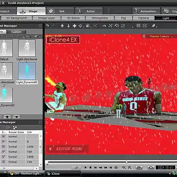
Task: Open the Chrome OH - Northern Light taskbar item
Action: (x=27, y=173)
